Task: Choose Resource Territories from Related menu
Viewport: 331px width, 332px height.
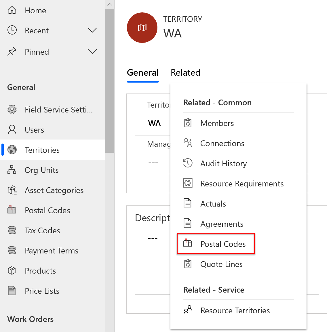Action: click(x=235, y=310)
